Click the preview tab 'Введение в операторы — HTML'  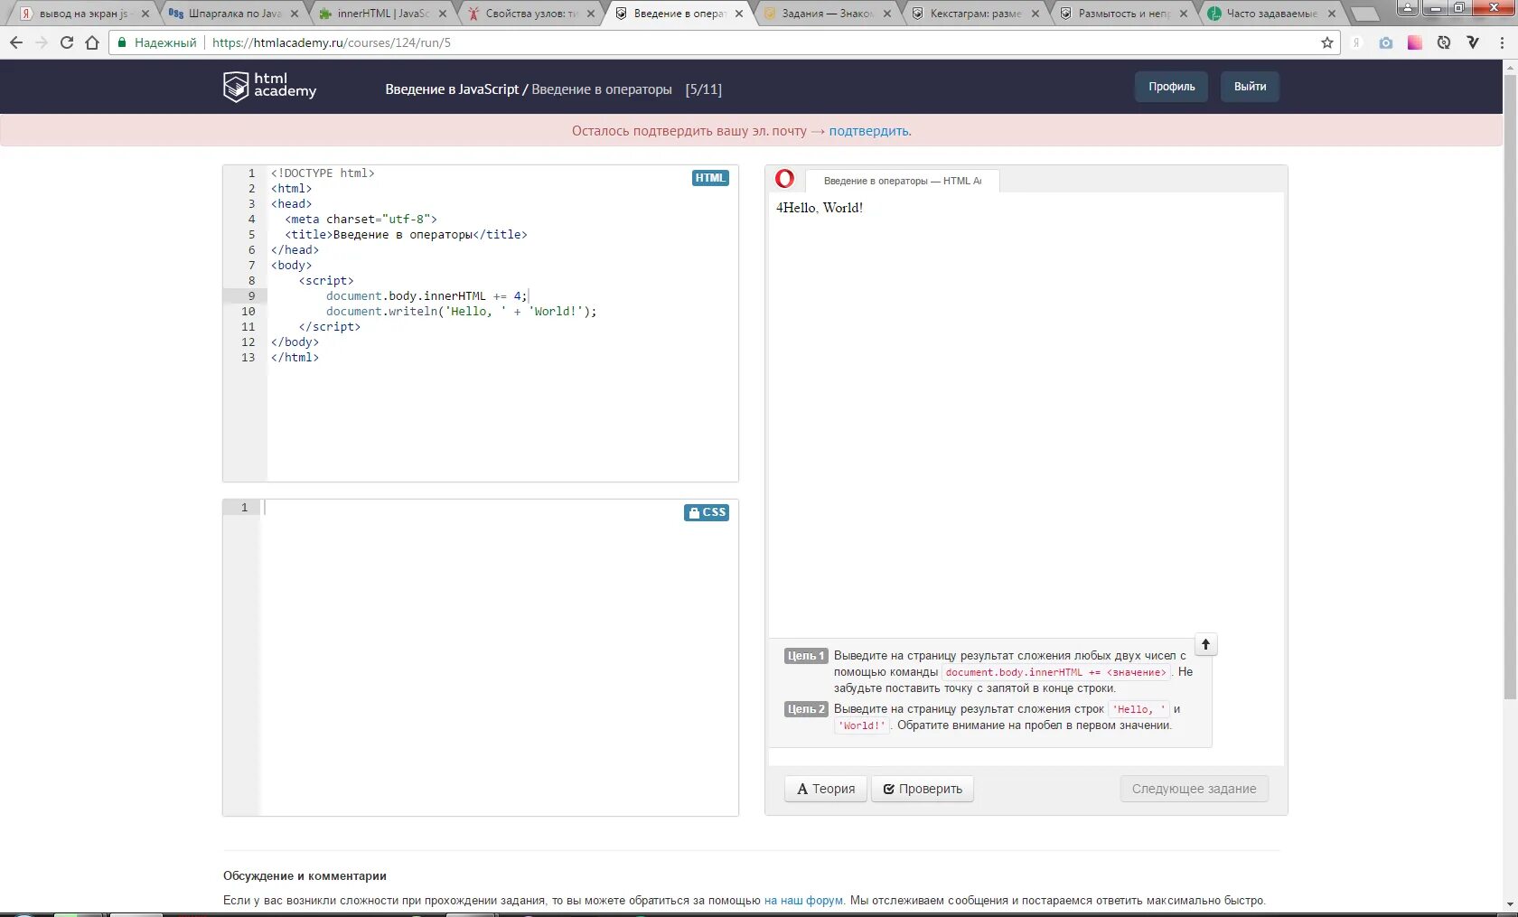(x=902, y=181)
